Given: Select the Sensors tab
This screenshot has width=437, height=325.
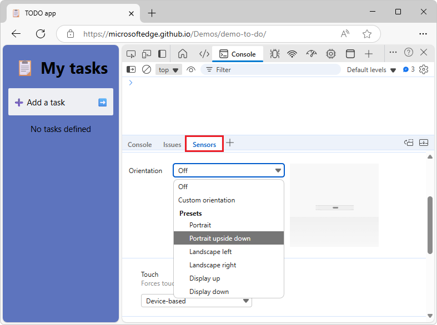Looking at the screenshot, I should click(204, 144).
